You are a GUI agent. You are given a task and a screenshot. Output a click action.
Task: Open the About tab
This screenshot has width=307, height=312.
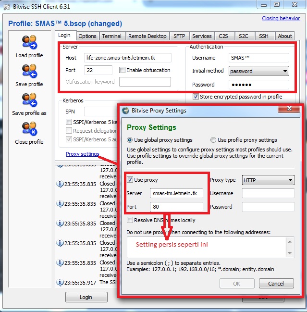pos(285,36)
